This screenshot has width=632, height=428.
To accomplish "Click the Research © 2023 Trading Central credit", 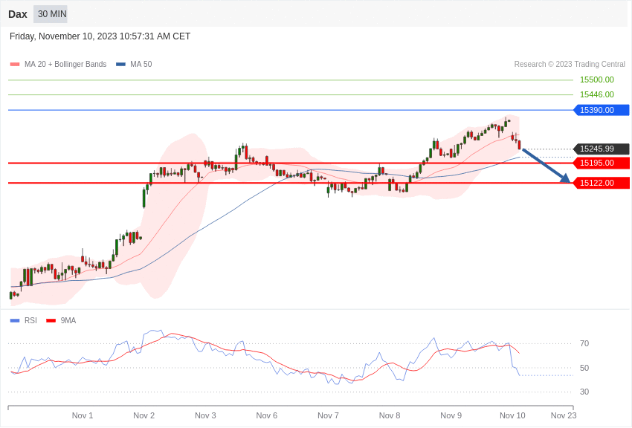I will [570, 65].
